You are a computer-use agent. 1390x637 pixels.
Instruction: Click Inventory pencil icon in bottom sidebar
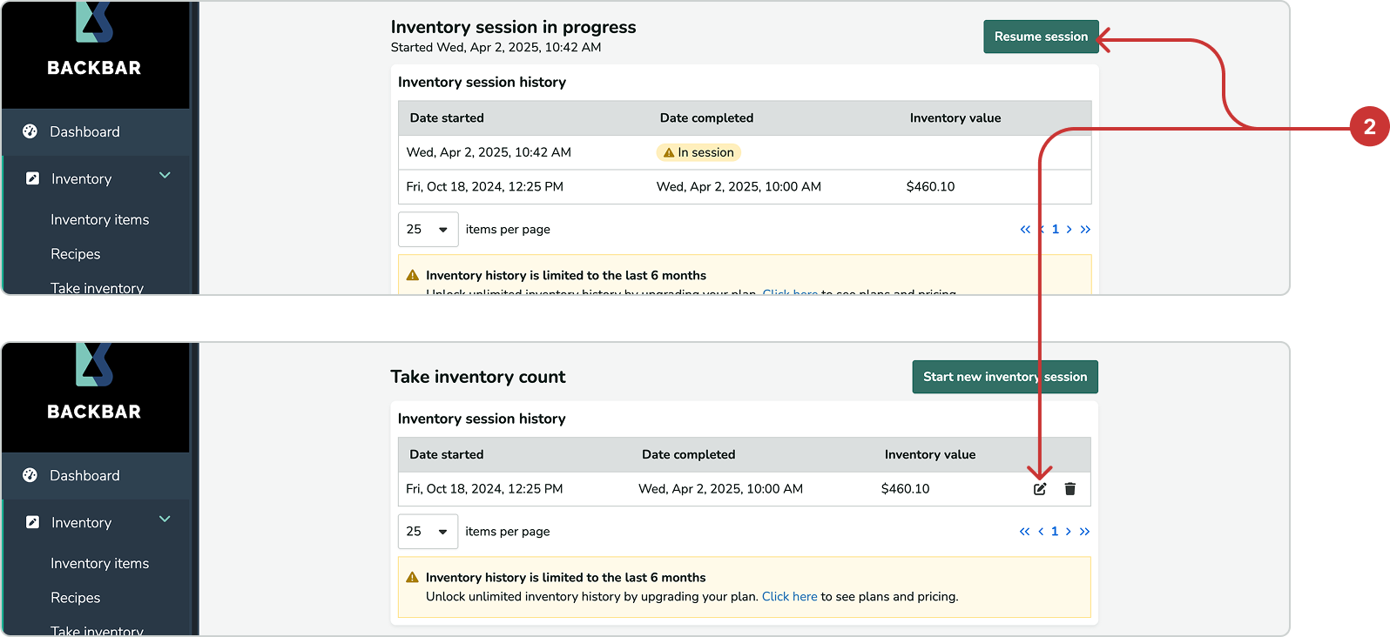[x=32, y=522]
